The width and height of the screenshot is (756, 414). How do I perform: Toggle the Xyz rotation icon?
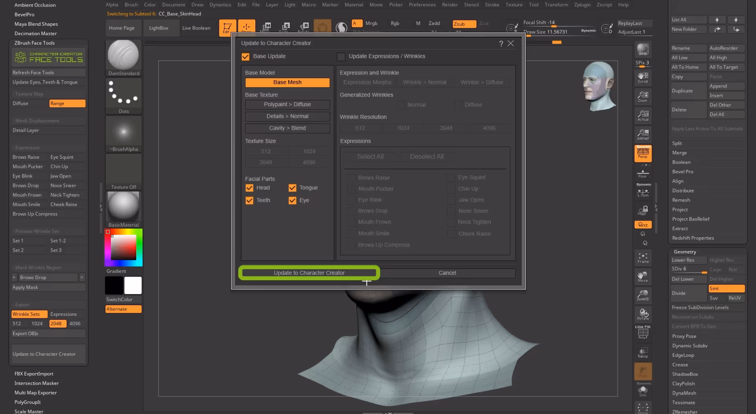[643, 225]
